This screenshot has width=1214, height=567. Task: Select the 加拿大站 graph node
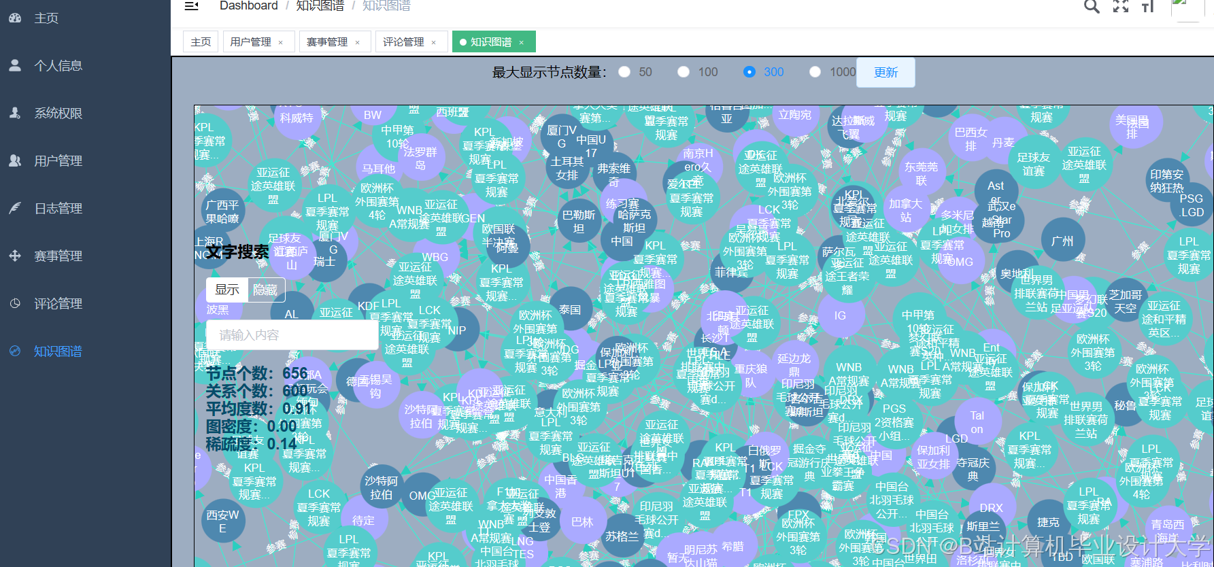[906, 210]
